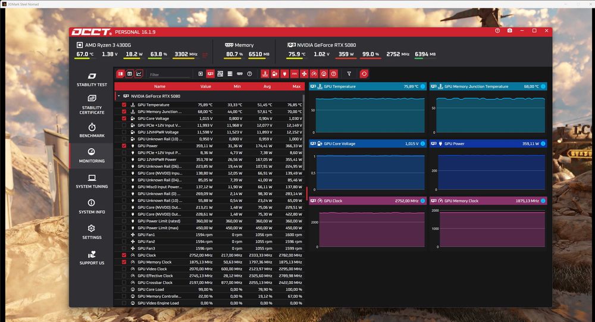
Task: Open help icon in the OCCT title bar
Action: pos(497,31)
